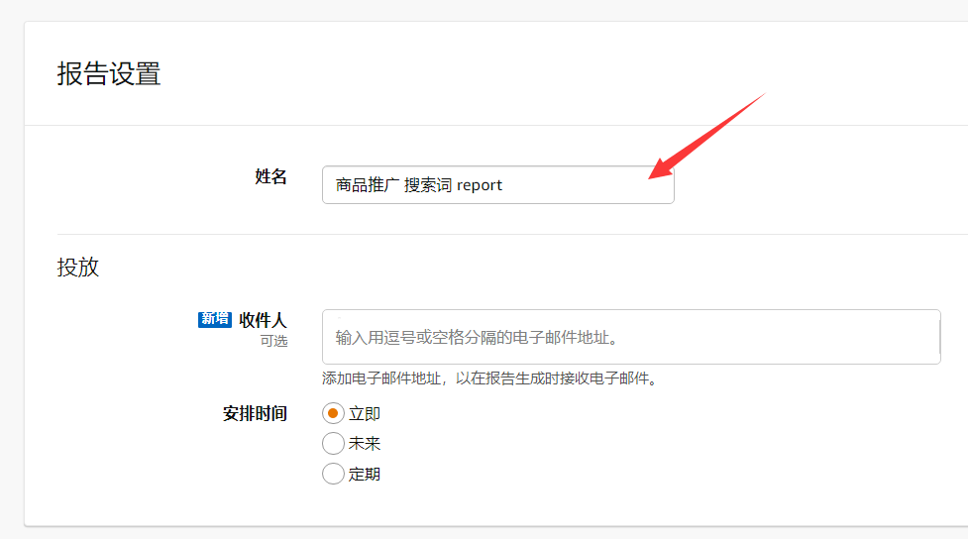Select the 未来 radio button
Screen dimensions: 968x539
pyautogui.click(x=333, y=443)
